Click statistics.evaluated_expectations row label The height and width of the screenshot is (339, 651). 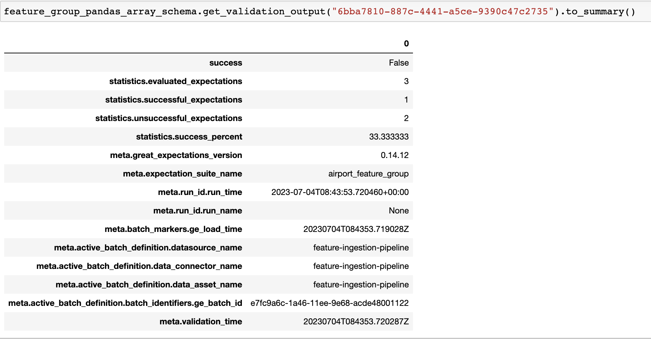click(x=176, y=81)
